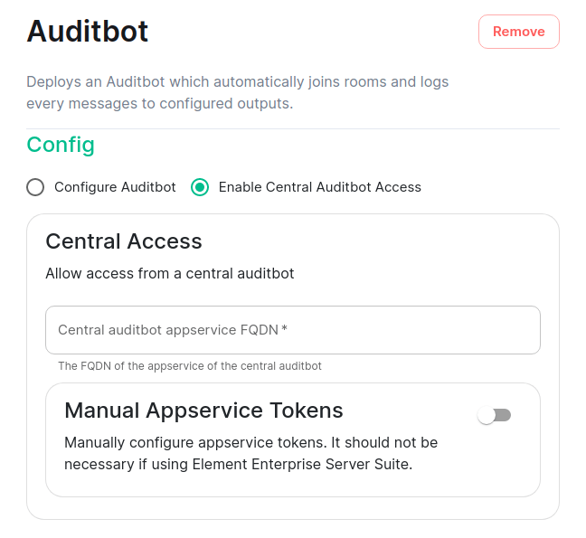This screenshot has width=586, height=538.
Task: Click the Config section heading
Action: (61, 145)
